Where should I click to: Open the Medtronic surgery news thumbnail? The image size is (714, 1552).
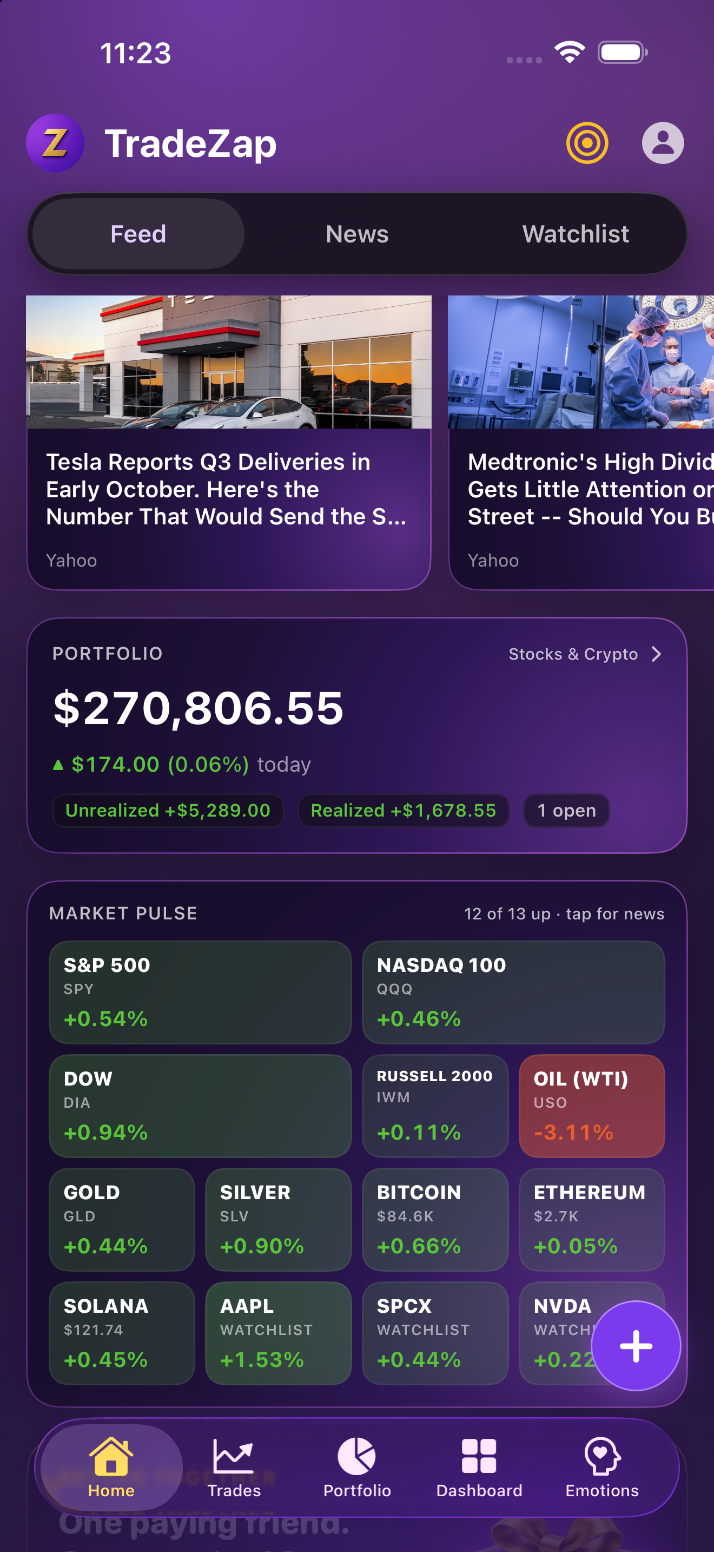click(x=581, y=362)
